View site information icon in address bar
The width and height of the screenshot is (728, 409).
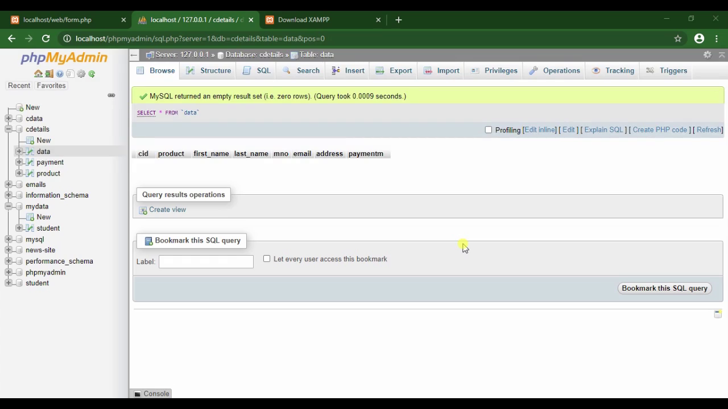click(67, 39)
